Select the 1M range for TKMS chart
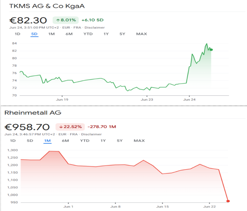247x211 pixels. pos(52,34)
